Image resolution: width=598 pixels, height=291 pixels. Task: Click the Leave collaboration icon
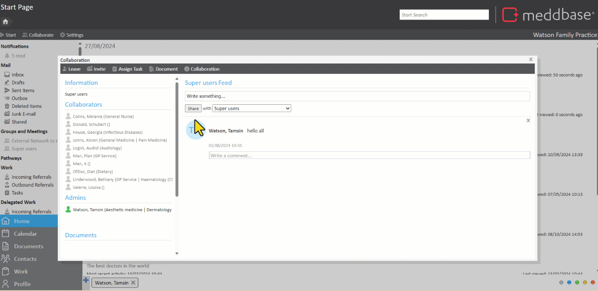click(x=65, y=69)
